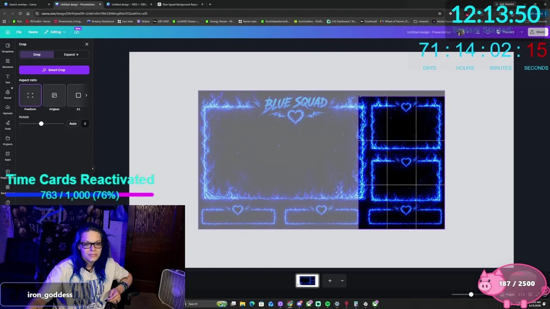Select page 1 thumbnail
The image size is (550, 309).
(x=307, y=281)
